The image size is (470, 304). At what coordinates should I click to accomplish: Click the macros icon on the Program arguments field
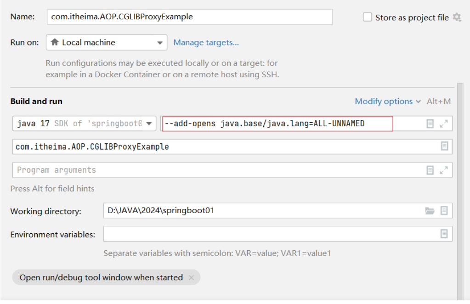(430, 170)
